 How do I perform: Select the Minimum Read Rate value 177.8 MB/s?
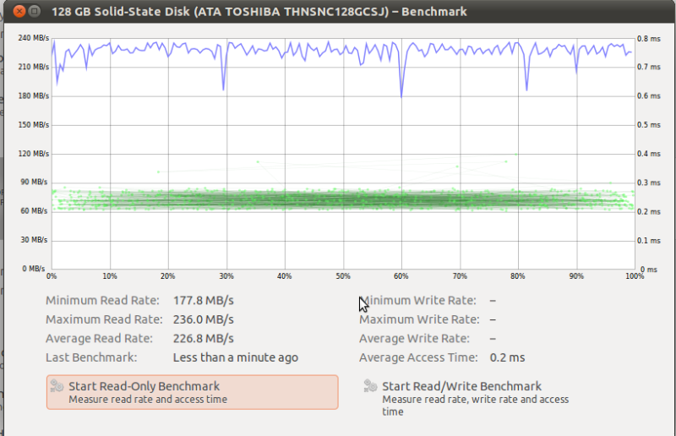point(203,300)
